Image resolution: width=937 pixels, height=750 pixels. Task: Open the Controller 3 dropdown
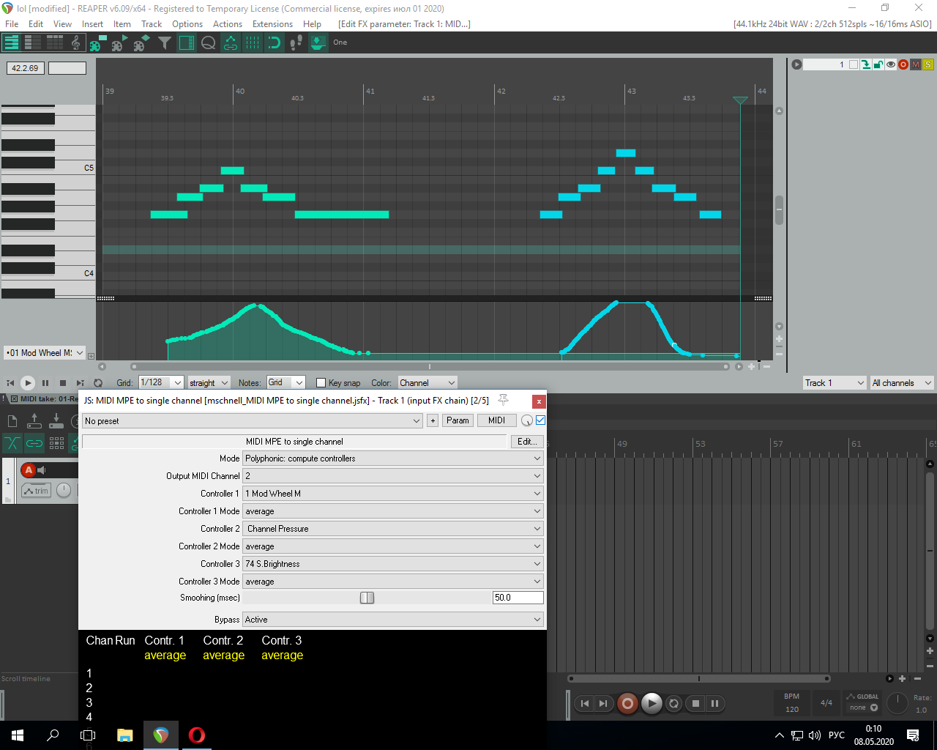point(393,564)
